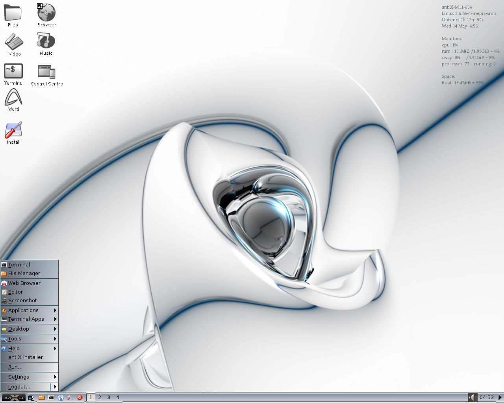Image resolution: width=504 pixels, height=403 pixels.
Task: Switch to workspace 4
Action: pos(118,397)
